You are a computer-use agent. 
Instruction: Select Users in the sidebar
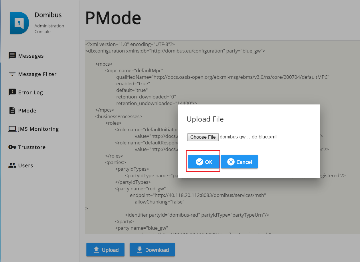pyautogui.click(x=25, y=166)
